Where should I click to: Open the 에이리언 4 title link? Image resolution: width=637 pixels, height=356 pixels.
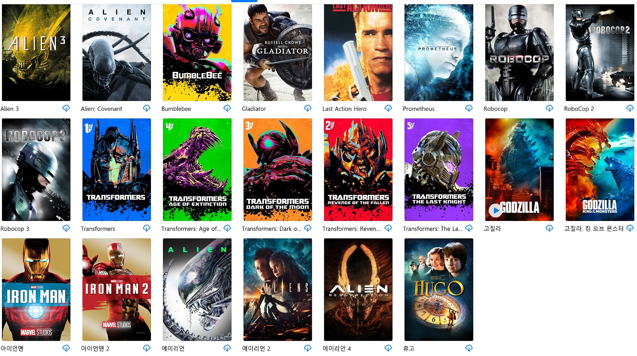tap(337, 349)
